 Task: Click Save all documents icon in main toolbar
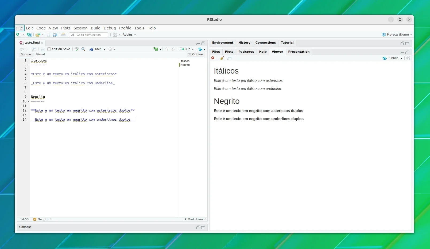pos(55,35)
